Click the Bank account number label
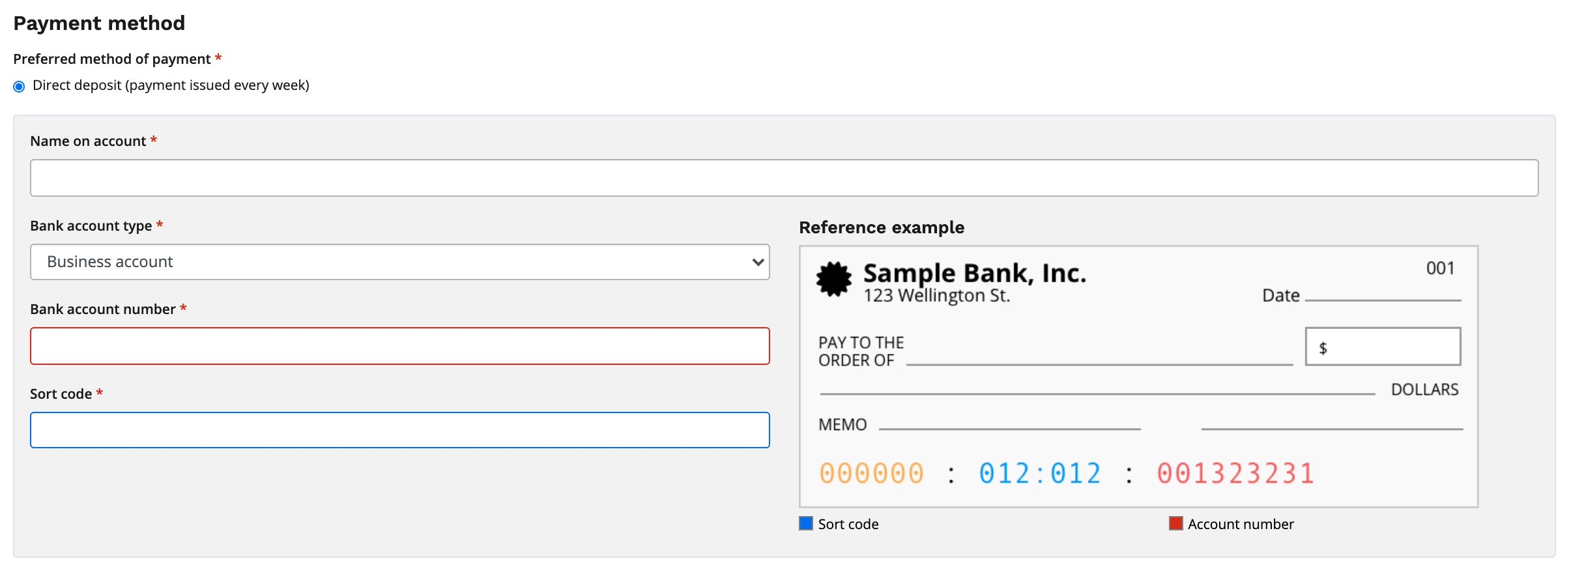 coord(103,310)
